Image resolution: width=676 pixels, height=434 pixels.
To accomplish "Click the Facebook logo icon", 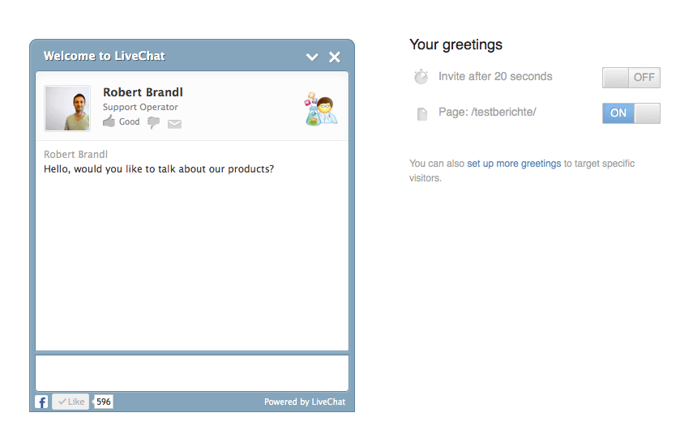I will click(41, 402).
